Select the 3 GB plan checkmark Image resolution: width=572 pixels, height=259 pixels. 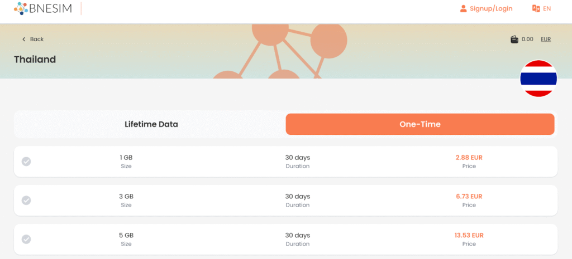pos(26,201)
